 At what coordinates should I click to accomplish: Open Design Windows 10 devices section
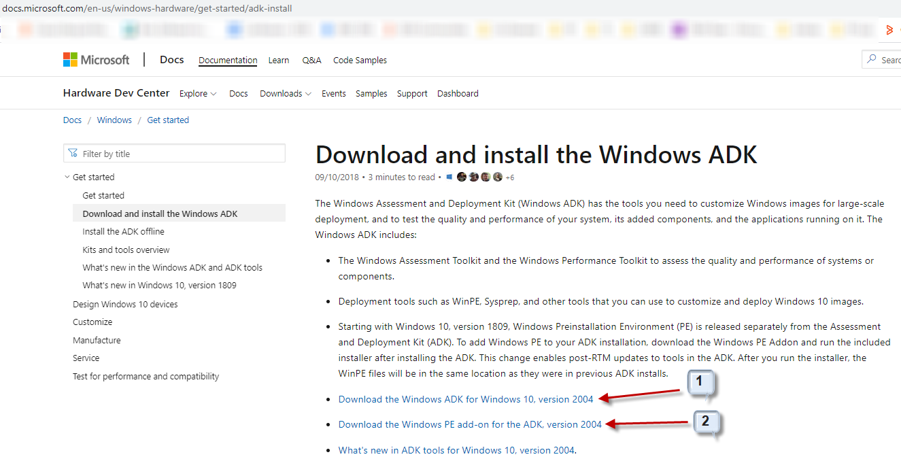(x=125, y=305)
